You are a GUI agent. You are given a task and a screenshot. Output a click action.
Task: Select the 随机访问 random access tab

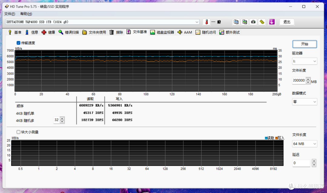click(x=206, y=32)
